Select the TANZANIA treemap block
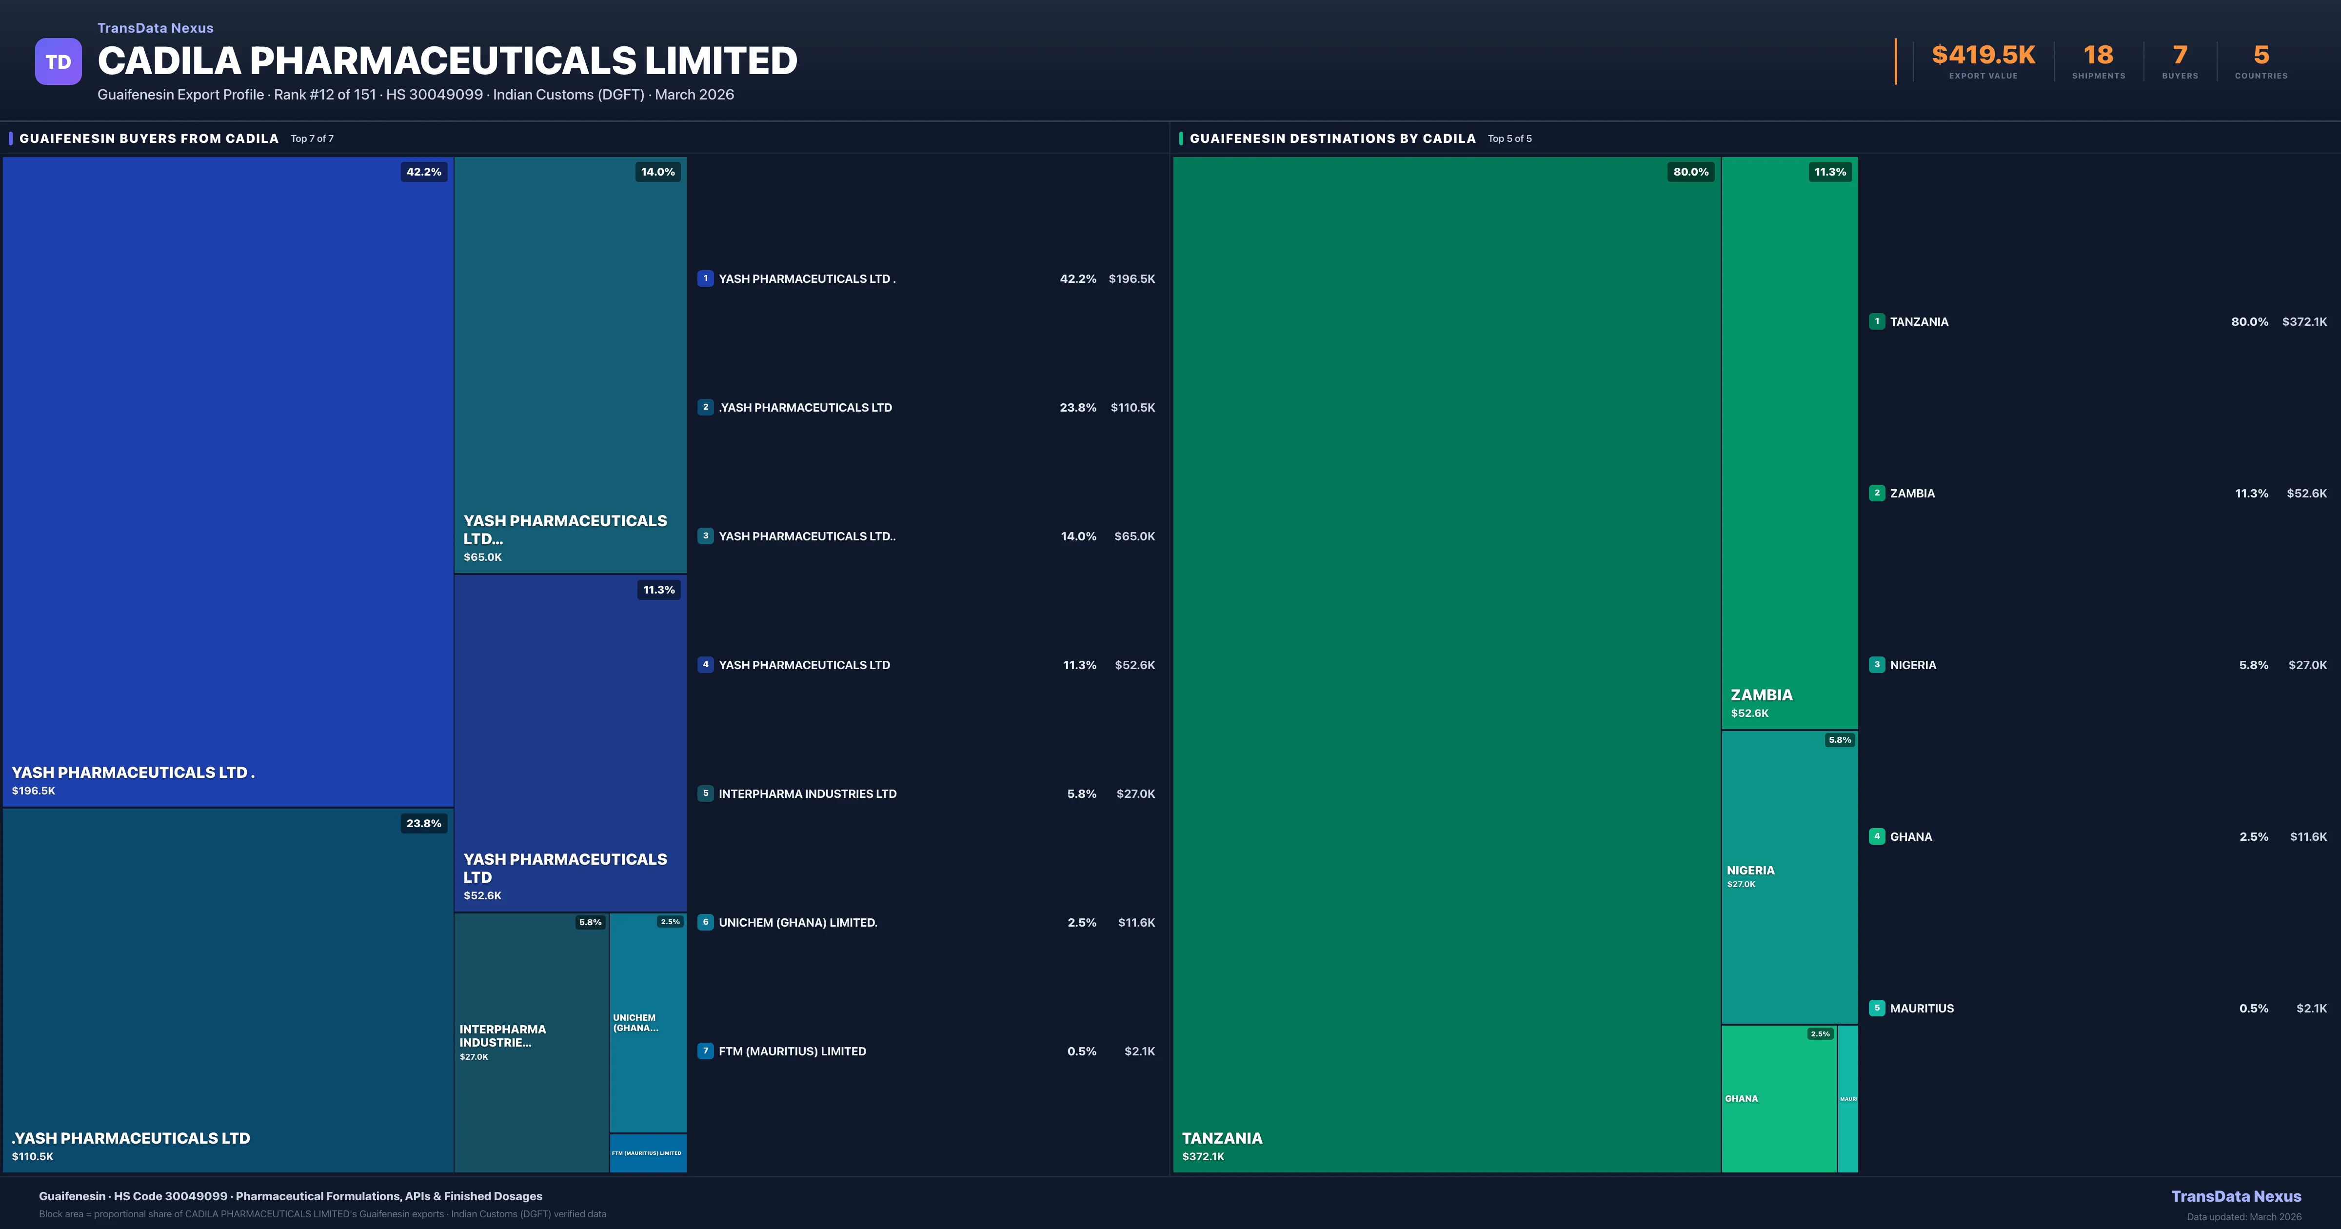 pos(1446,664)
